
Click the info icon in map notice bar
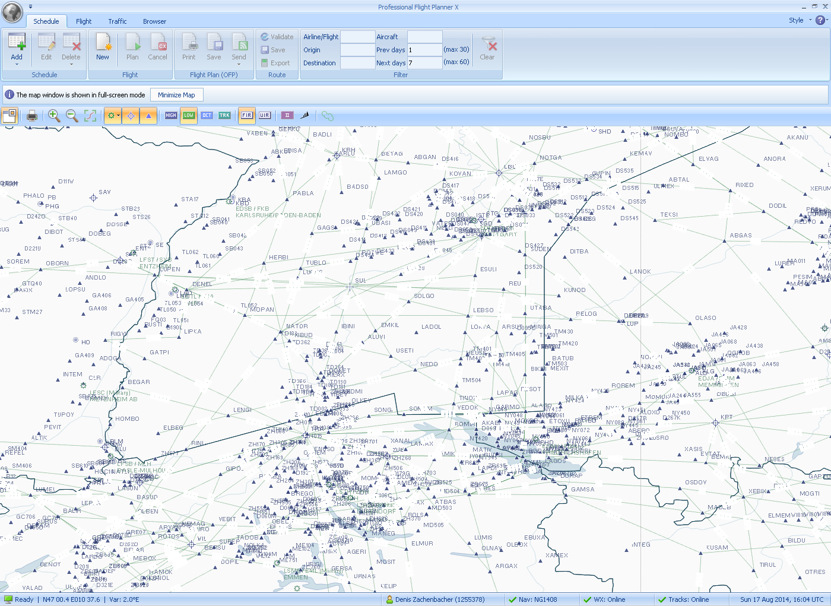[x=9, y=95]
